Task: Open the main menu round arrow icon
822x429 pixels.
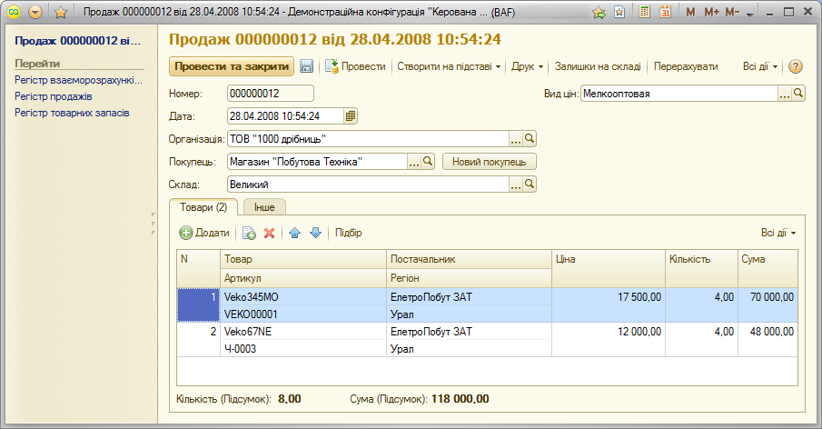Action: [x=35, y=12]
